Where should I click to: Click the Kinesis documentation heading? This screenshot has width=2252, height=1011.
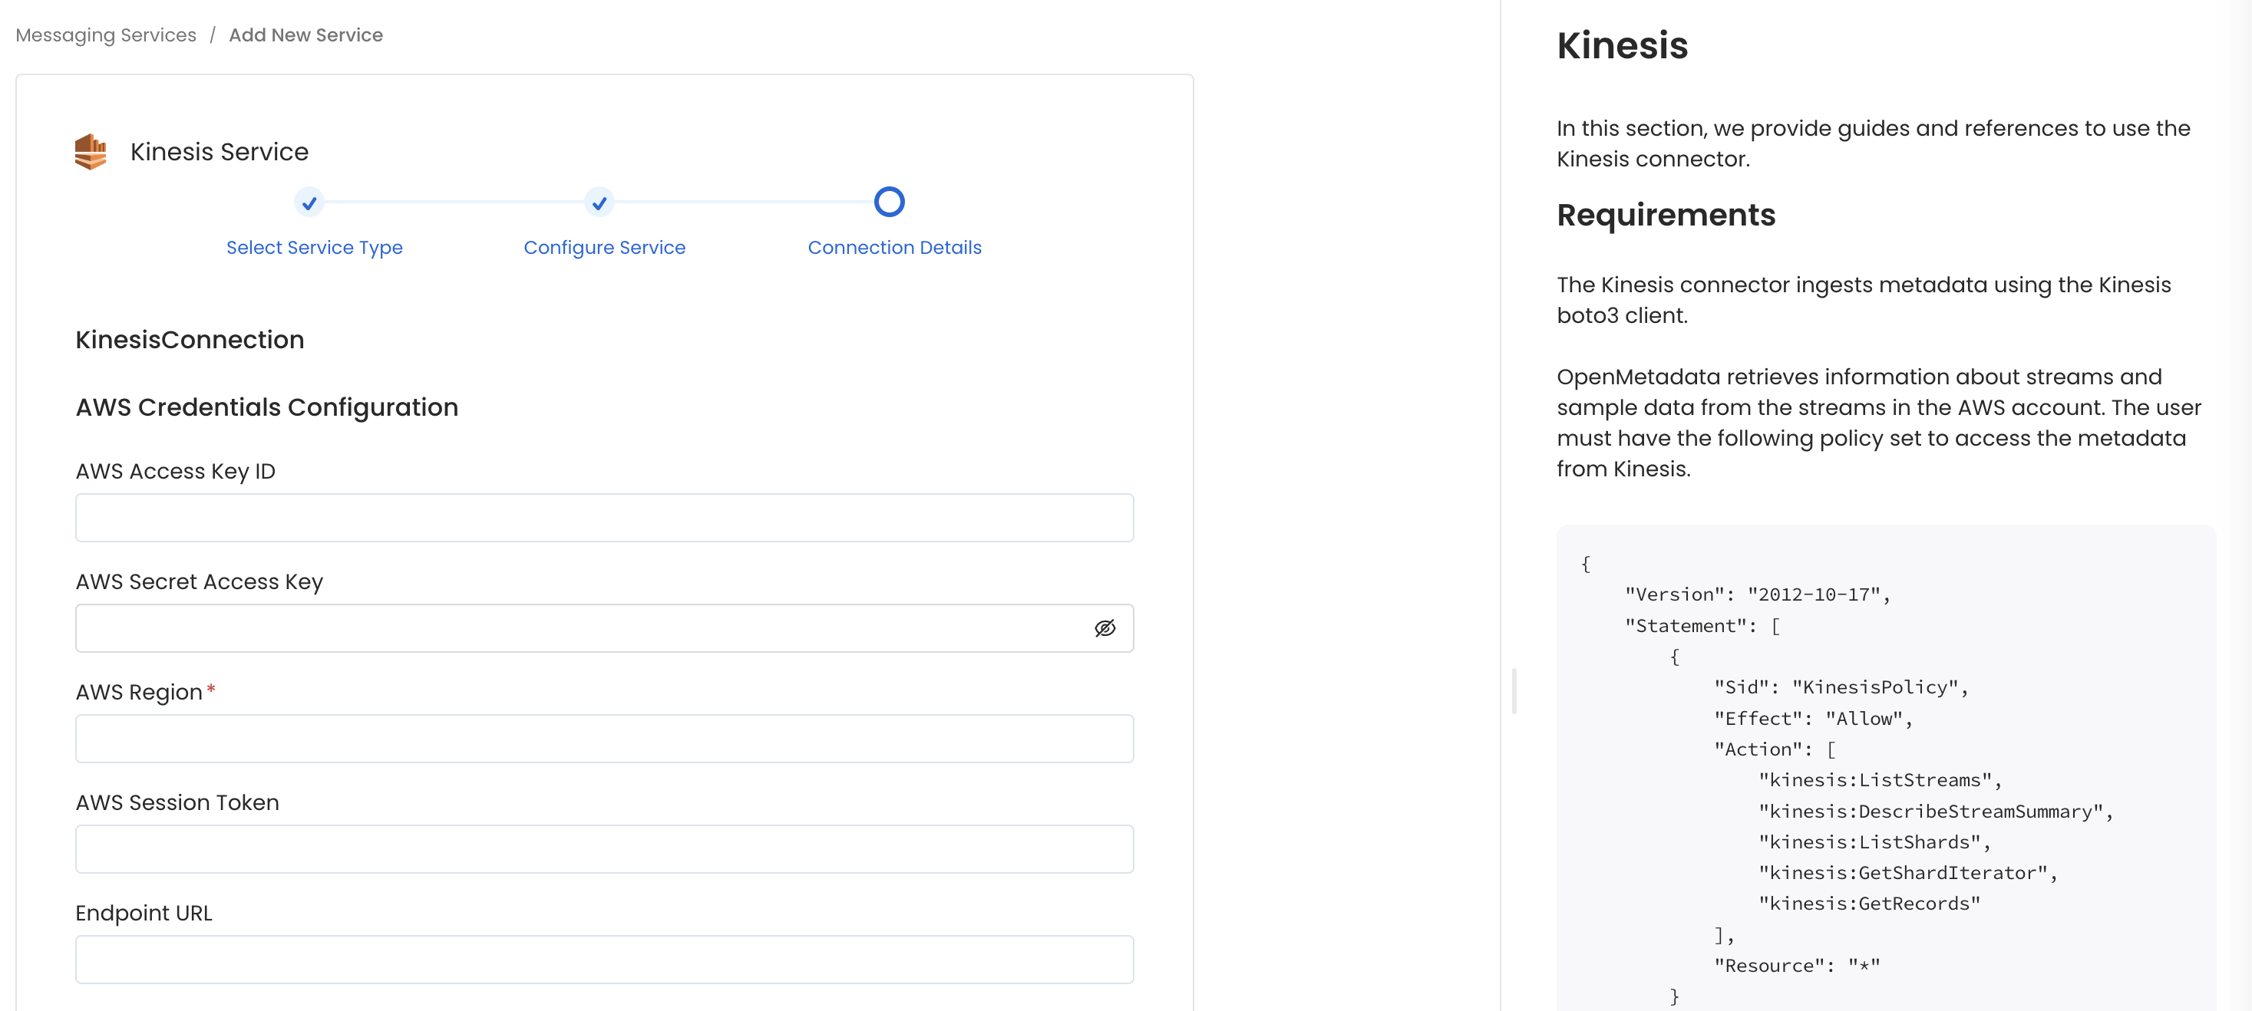pos(1621,44)
